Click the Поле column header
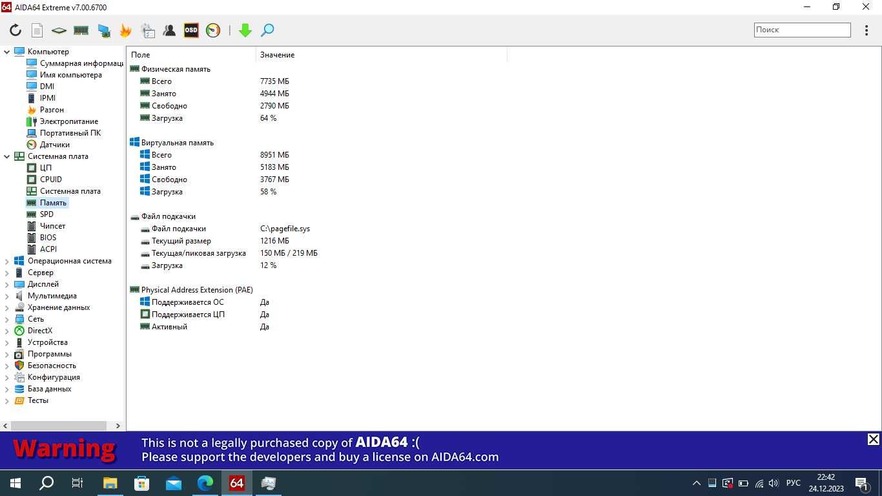This screenshot has height=496, width=882. click(191, 55)
